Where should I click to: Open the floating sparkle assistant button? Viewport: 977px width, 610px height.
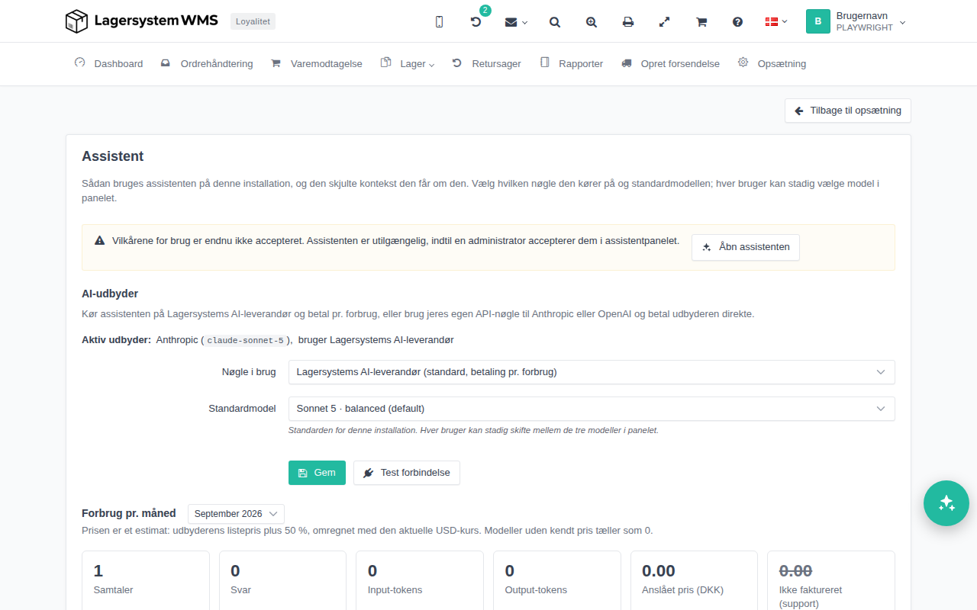[946, 503]
